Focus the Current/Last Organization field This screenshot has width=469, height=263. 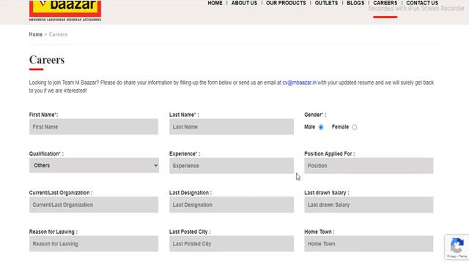click(94, 205)
